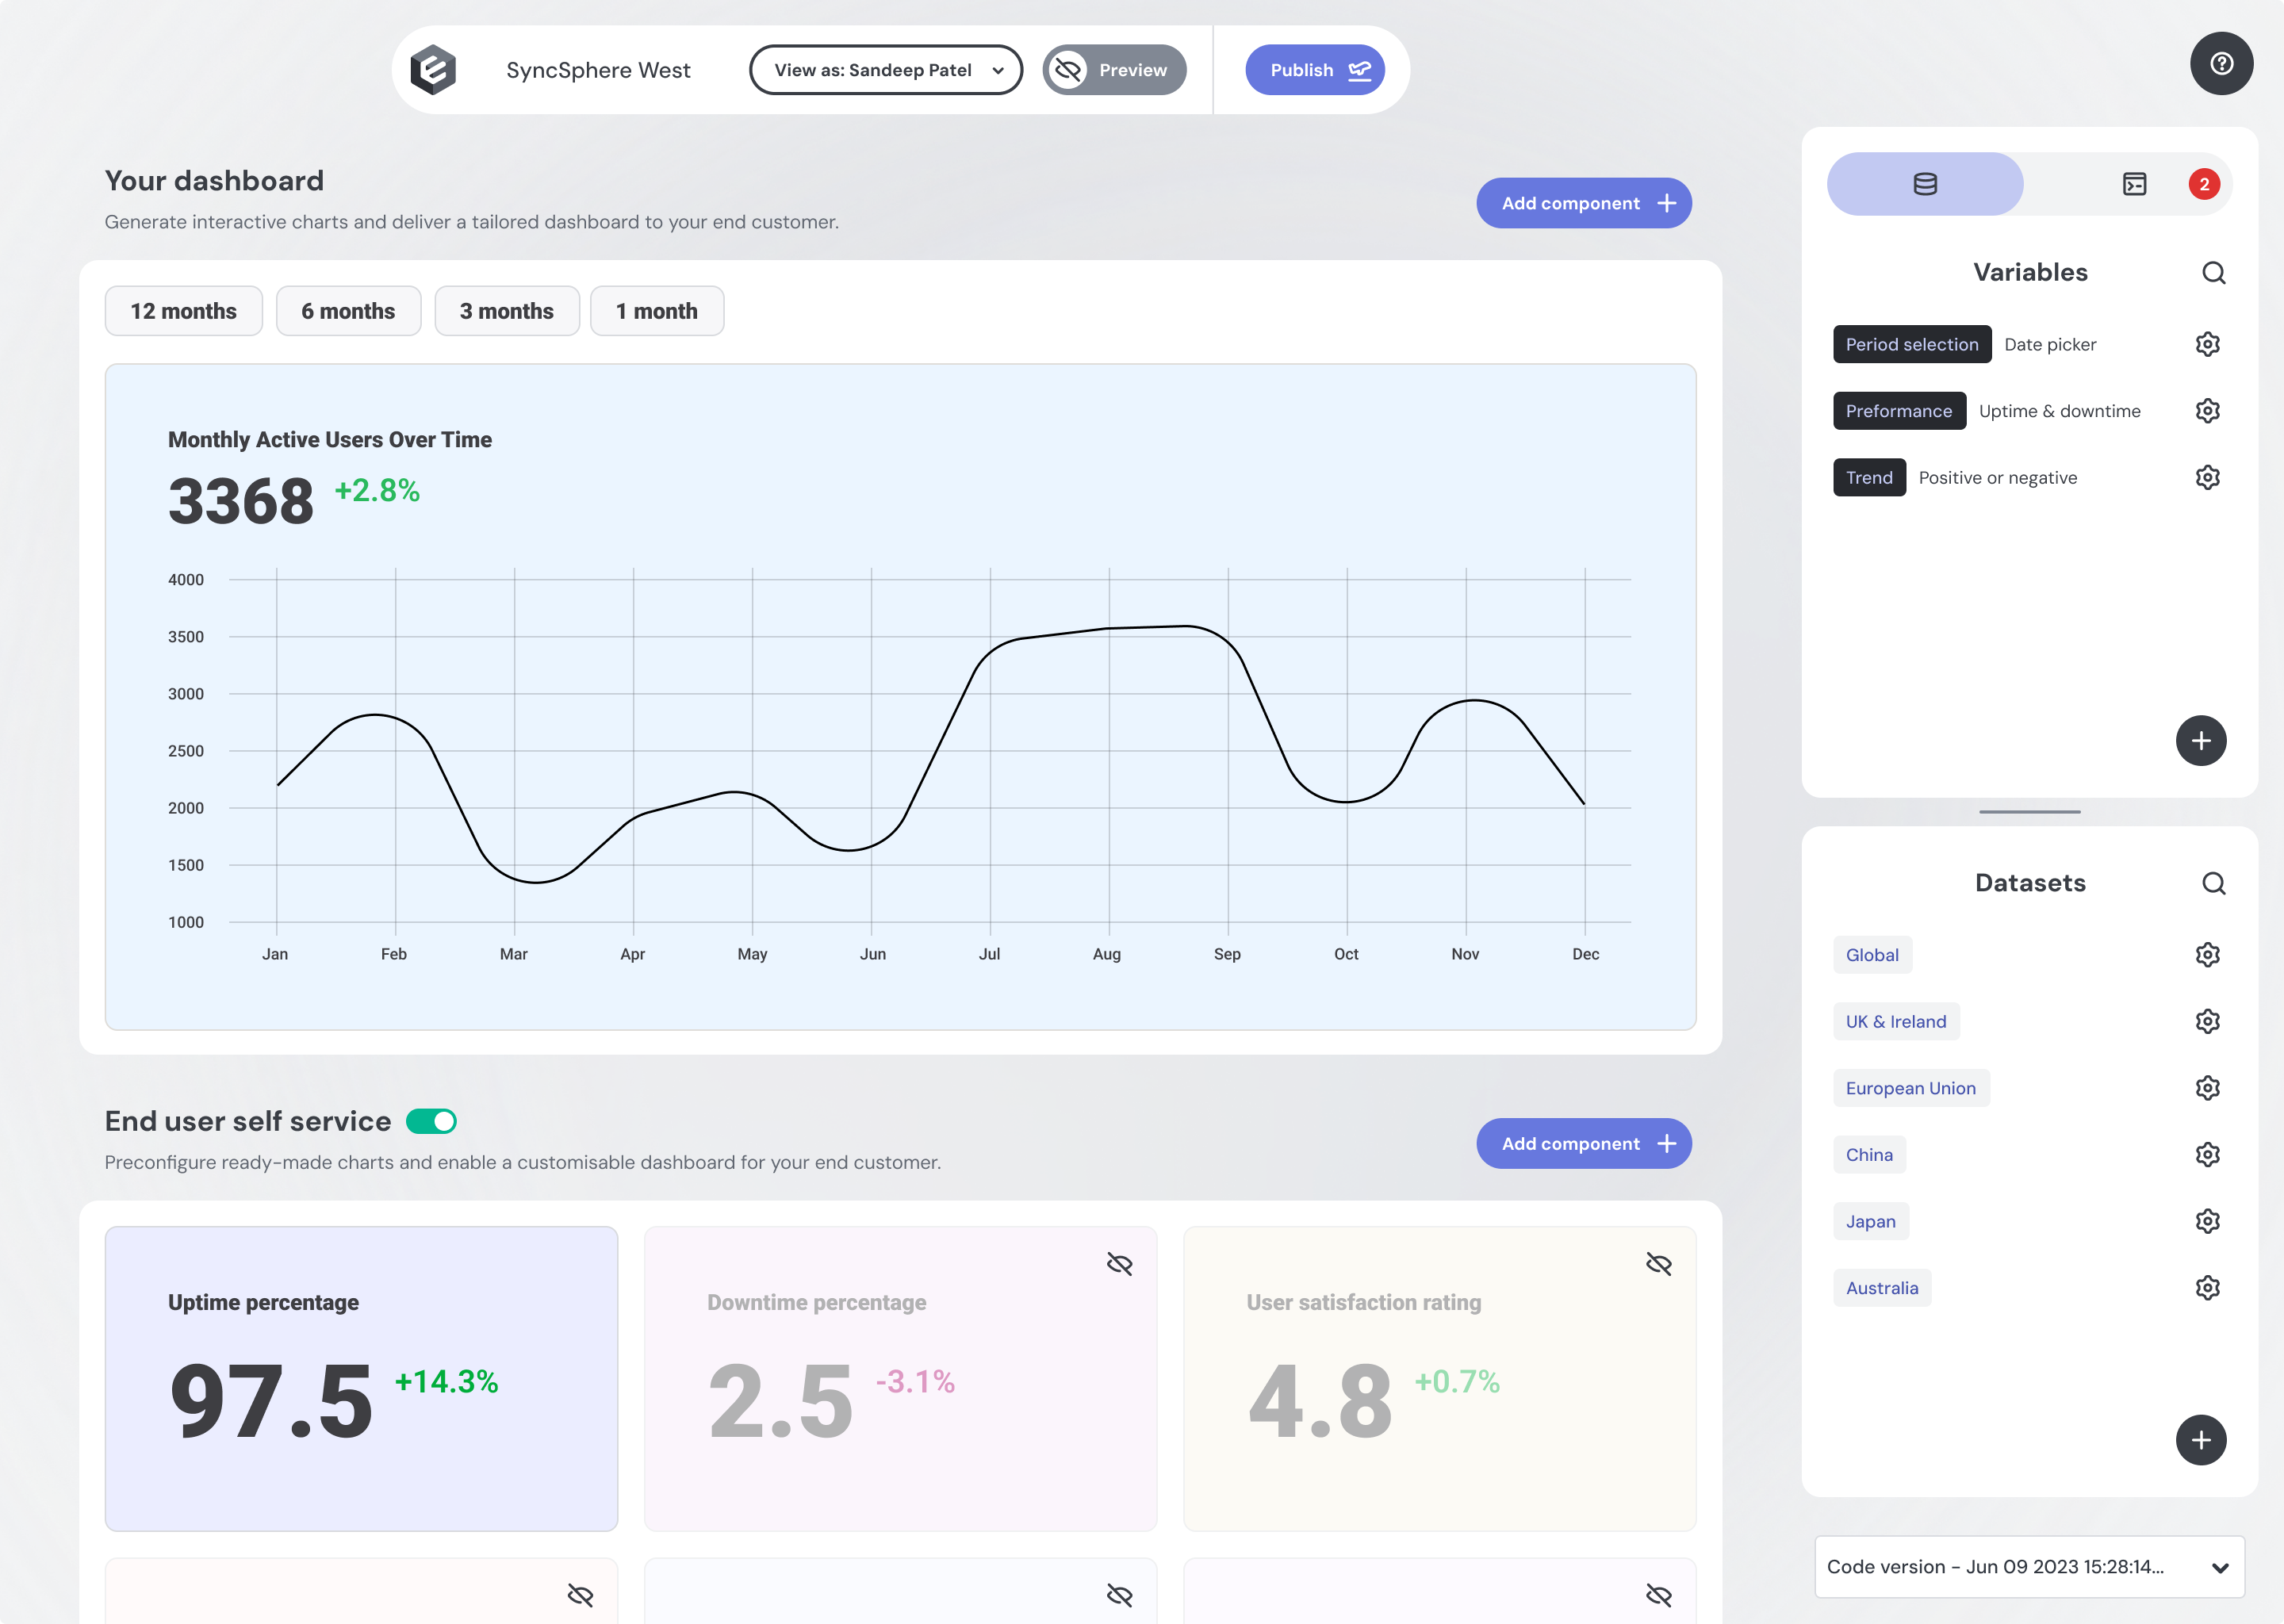The image size is (2284, 1624).
Task: Open settings gear for Australia dataset
Action: pos(2207,1288)
